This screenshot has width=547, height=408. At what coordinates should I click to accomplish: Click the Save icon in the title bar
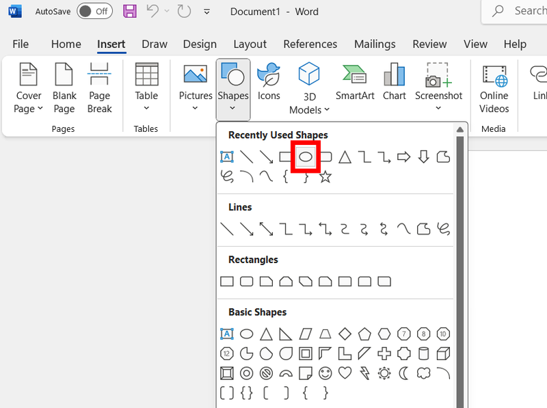[x=130, y=11]
